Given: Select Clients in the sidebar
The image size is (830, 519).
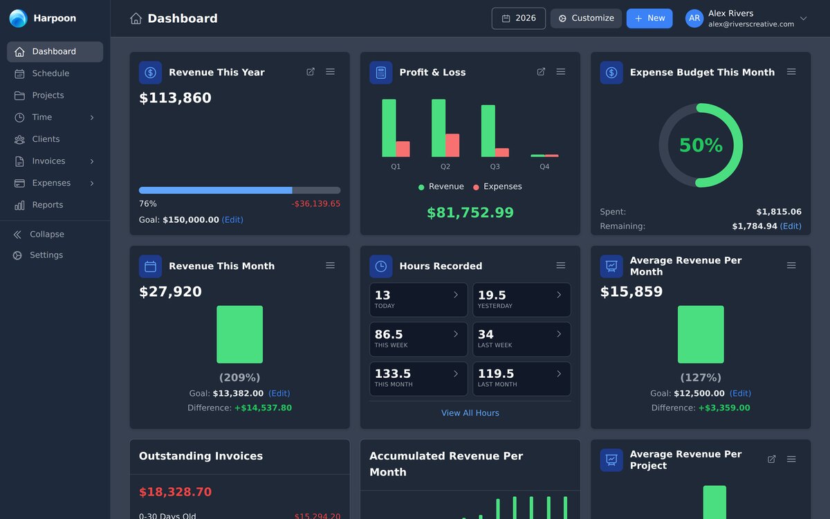Looking at the screenshot, I should pyautogui.click(x=55, y=139).
